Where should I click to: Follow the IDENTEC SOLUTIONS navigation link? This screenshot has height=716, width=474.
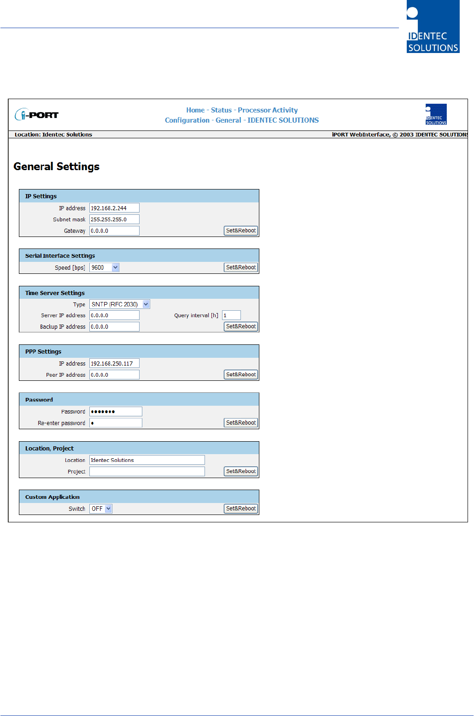coord(283,120)
